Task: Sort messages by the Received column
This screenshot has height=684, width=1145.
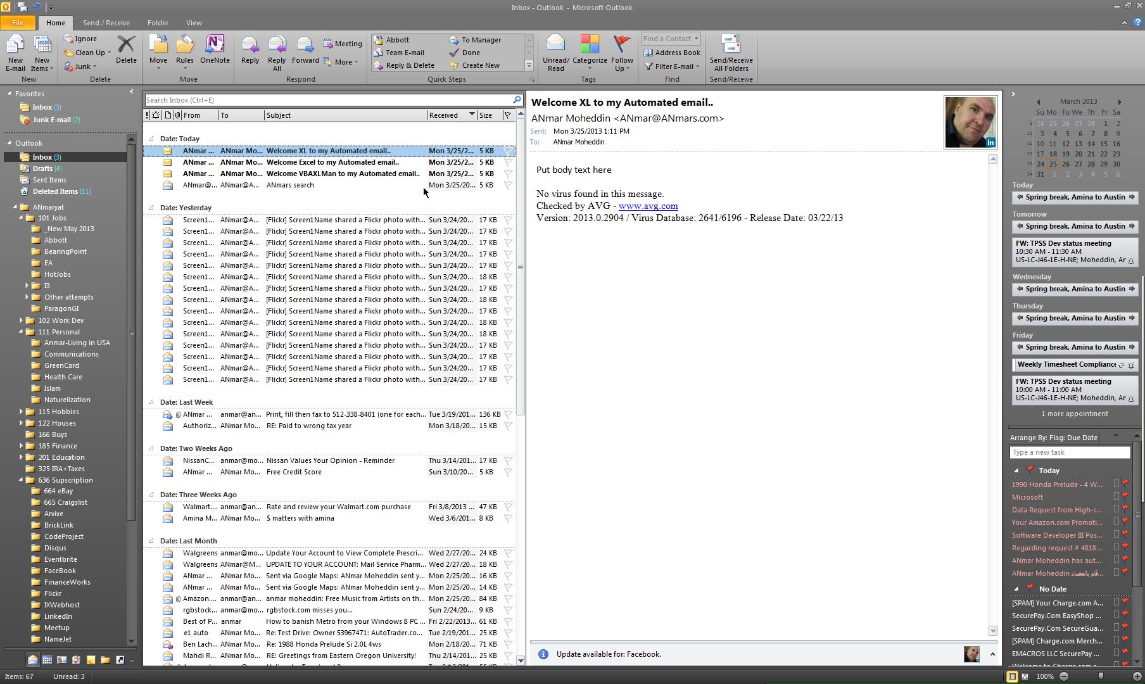Action: (452, 115)
